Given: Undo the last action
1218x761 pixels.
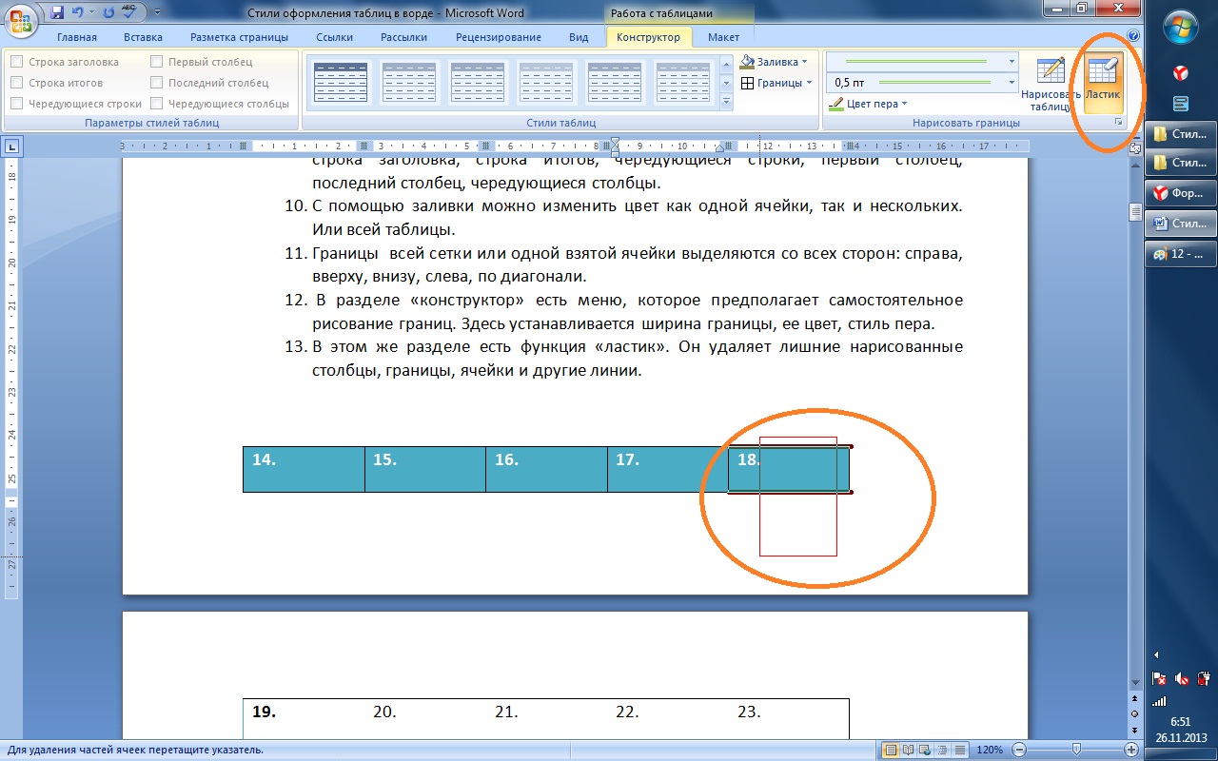Looking at the screenshot, I should pos(78,12).
